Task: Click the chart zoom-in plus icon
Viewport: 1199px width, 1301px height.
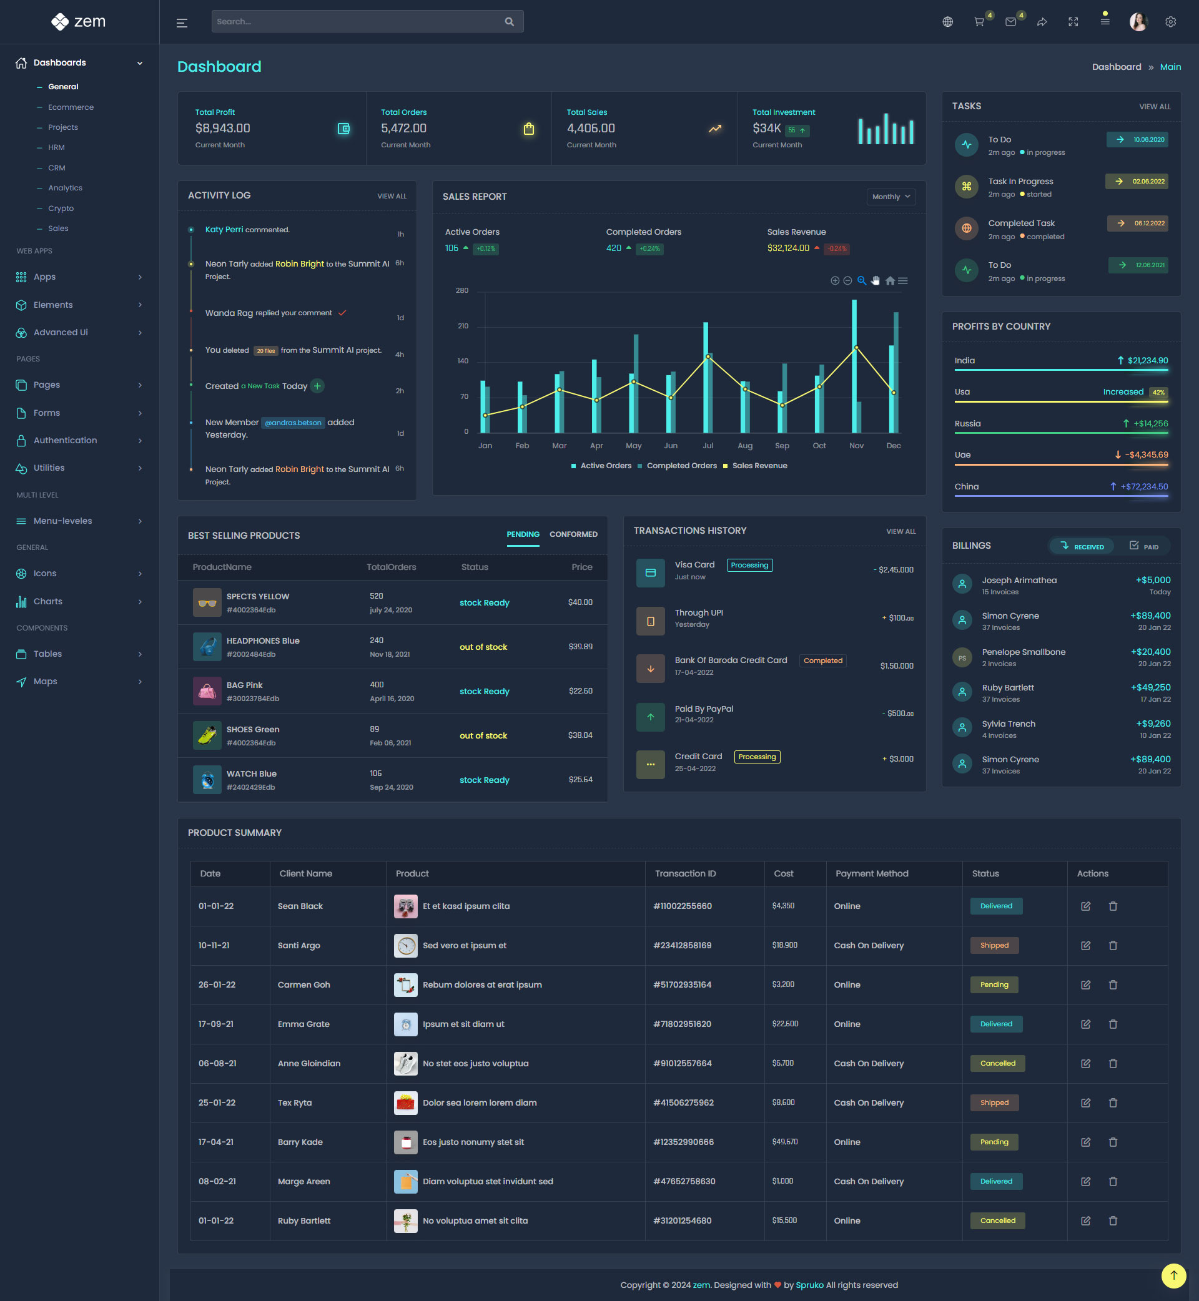Action: pos(834,281)
